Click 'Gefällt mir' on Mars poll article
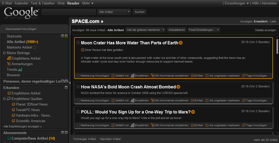This screenshot has width=279, height=143. 120,125
